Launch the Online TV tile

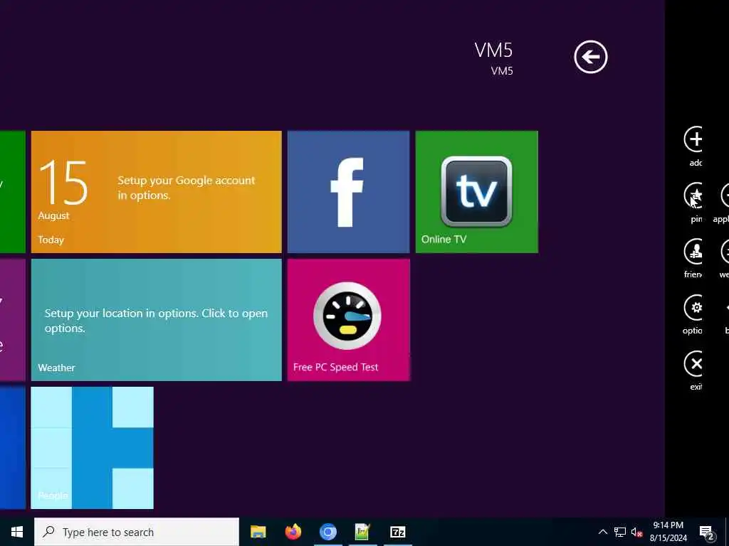point(476,192)
